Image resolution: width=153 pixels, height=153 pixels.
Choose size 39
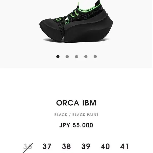[x=86, y=146]
